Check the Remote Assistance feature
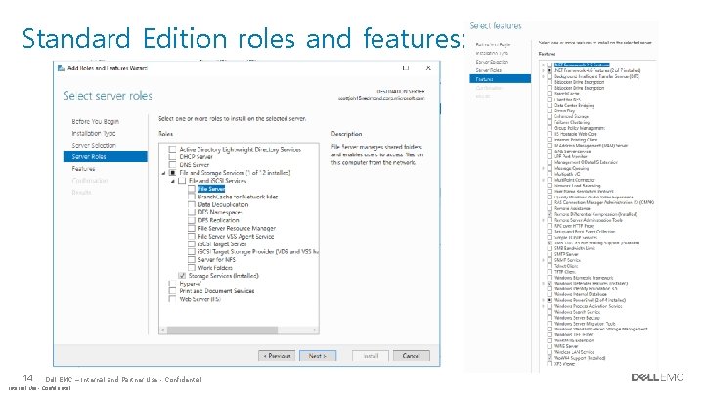 (550, 208)
